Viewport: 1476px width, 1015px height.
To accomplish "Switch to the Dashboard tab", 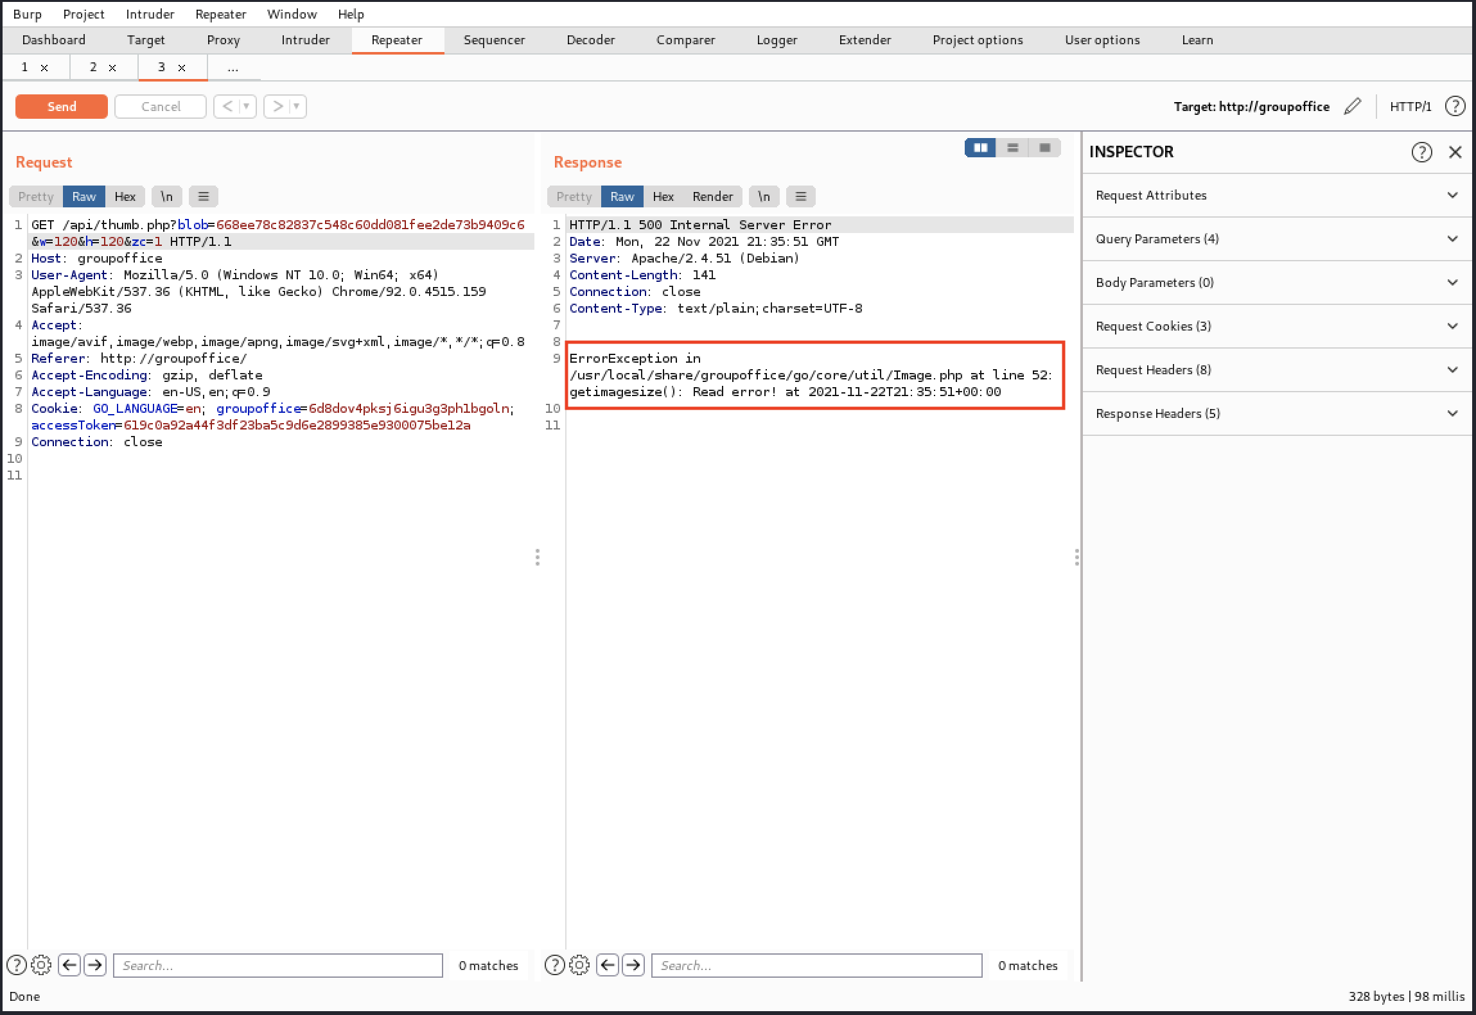I will 54,40.
